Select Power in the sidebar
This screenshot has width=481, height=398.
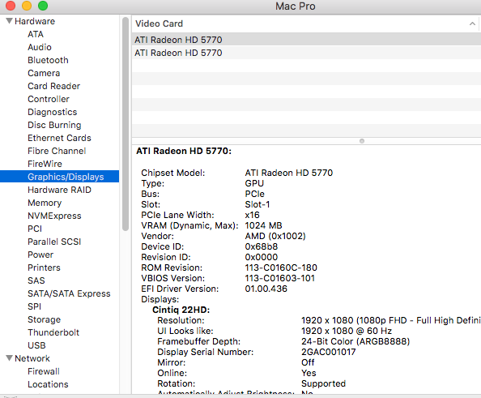click(x=40, y=255)
